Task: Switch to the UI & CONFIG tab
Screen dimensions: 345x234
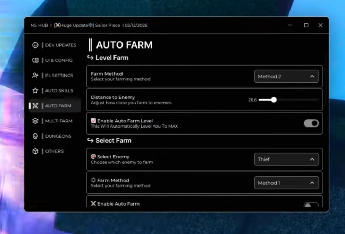Action: [x=55, y=60]
